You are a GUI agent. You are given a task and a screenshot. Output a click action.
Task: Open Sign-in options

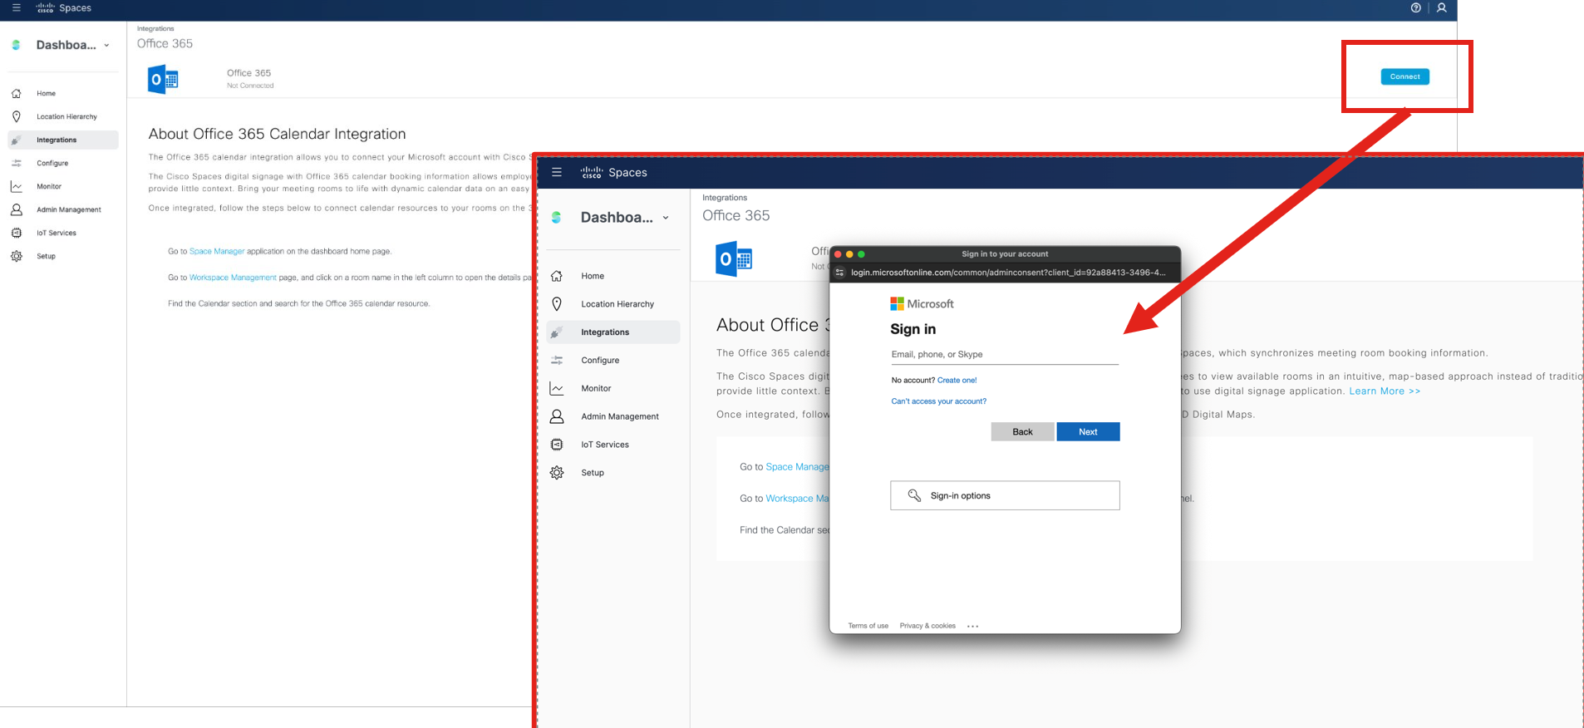1004,495
